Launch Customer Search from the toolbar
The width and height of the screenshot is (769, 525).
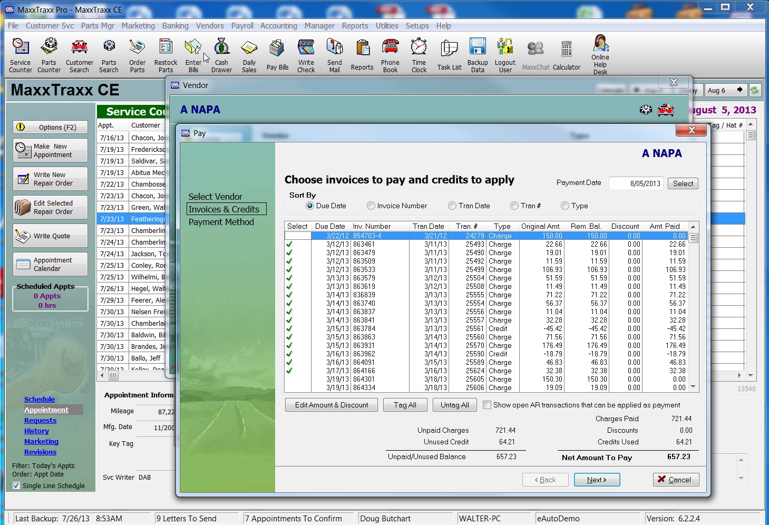pyautogui.click(x=80, y=55)
